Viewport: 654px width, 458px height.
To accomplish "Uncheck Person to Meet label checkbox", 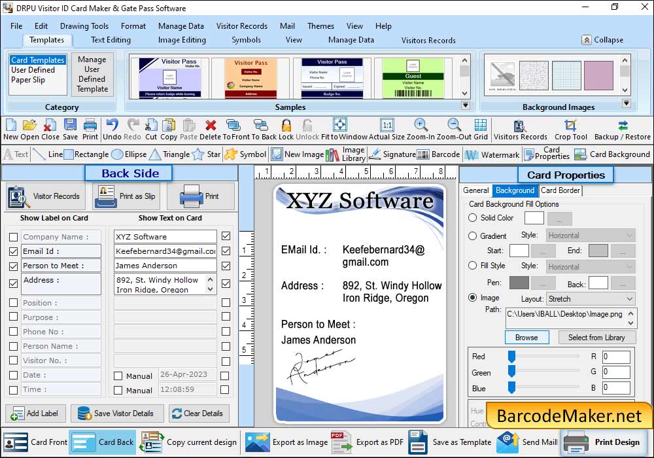I will click(13, 266).
